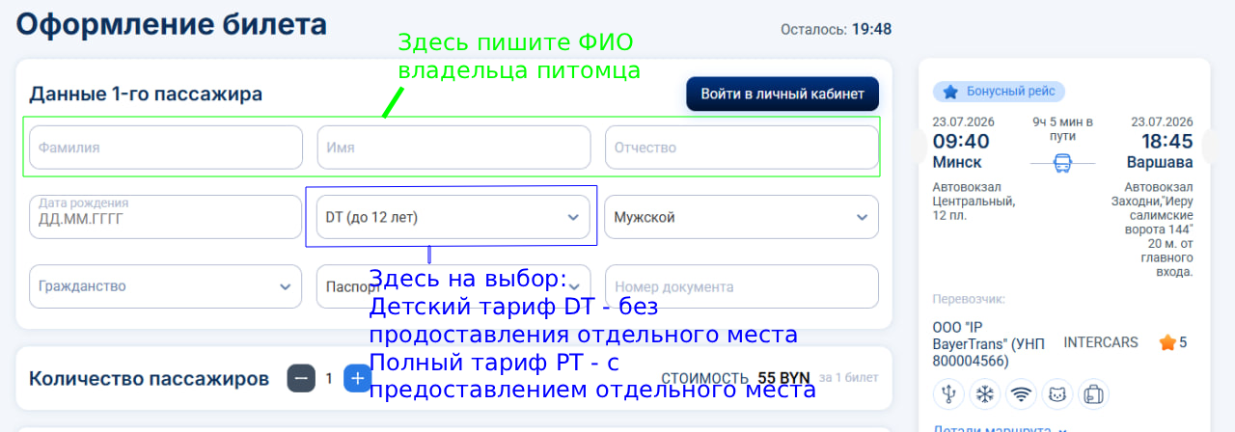Click the luggage amenity icon
Viewport: 1235px width, 432px height.
[x=1093, y=393]
